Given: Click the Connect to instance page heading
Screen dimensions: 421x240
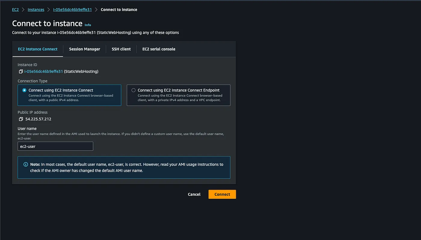Looking at the screenshot, I should pyautogui.click(x=47, y=23).
